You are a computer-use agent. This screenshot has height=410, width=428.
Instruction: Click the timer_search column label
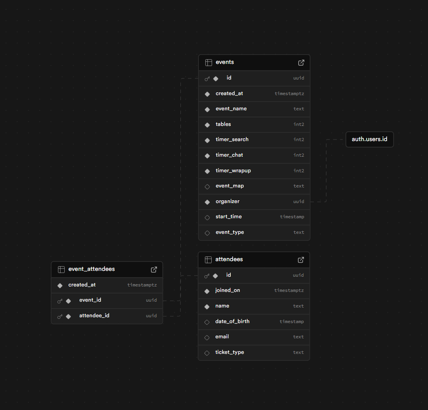click(x=232, y=140)
